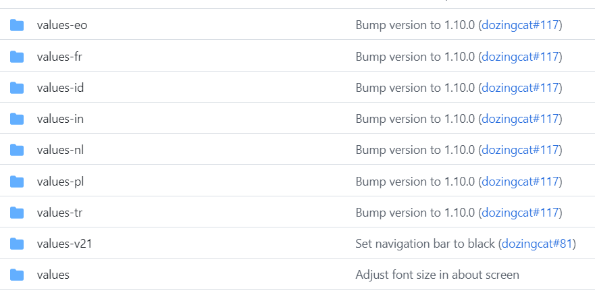This screenshot has width=595, height=297.
Task: Click the folder icon for values-nl
Action: pyautogui.click(x=17, y=150)
